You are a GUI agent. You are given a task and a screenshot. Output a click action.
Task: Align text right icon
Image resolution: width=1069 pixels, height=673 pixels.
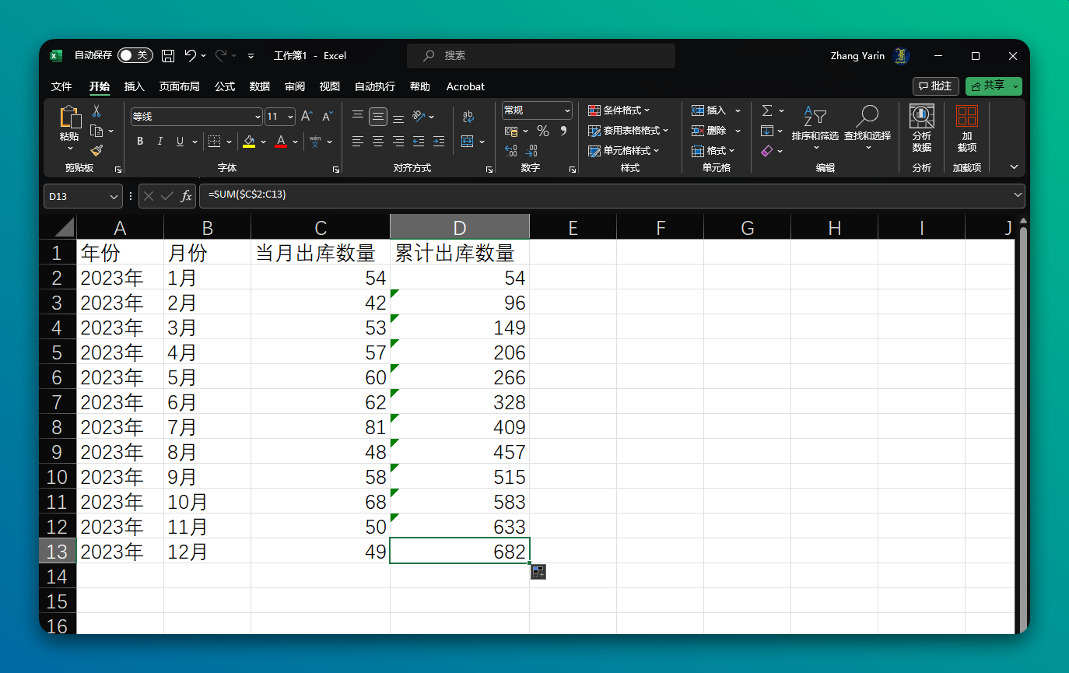[398, 141]
